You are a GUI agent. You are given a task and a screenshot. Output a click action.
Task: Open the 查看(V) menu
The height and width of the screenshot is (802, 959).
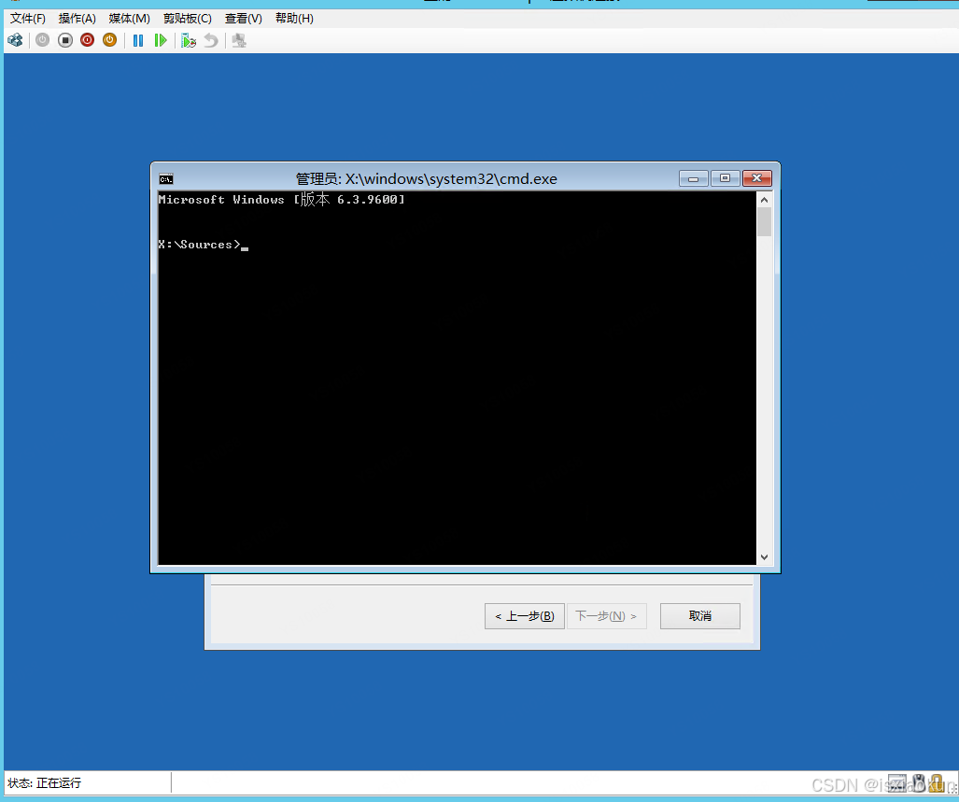click(243, 18)
